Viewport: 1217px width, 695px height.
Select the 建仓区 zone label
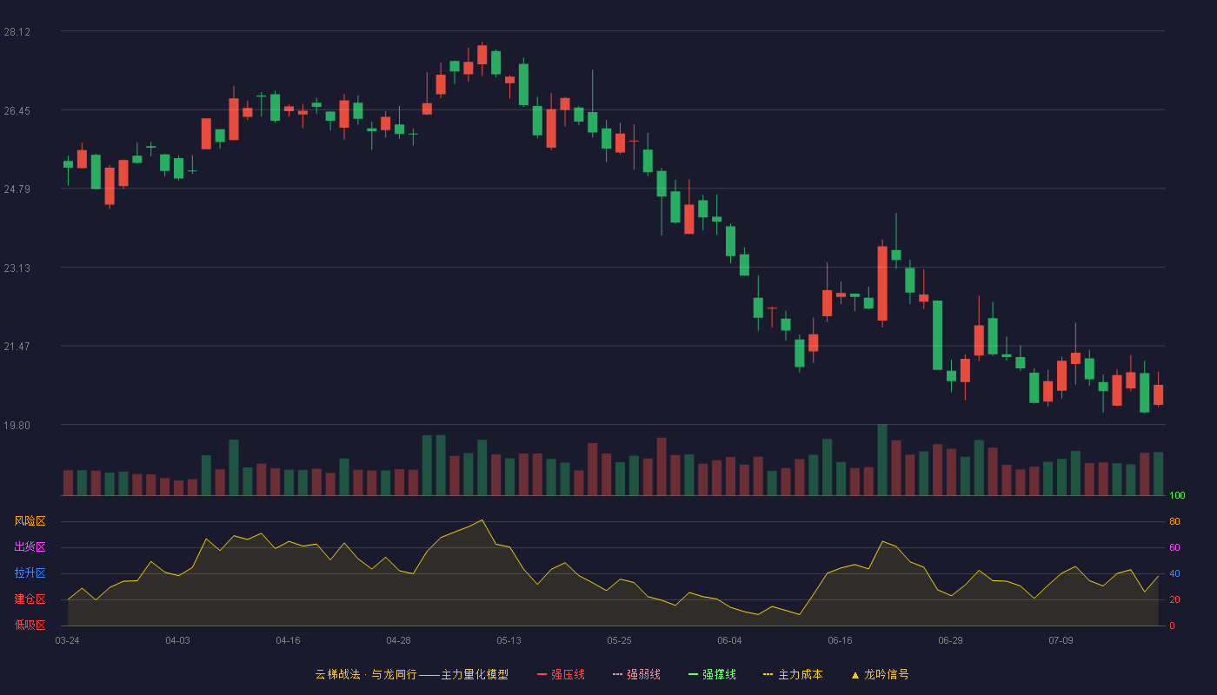point(30,599)
